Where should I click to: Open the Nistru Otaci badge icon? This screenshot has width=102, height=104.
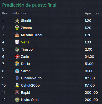[17, 100]
